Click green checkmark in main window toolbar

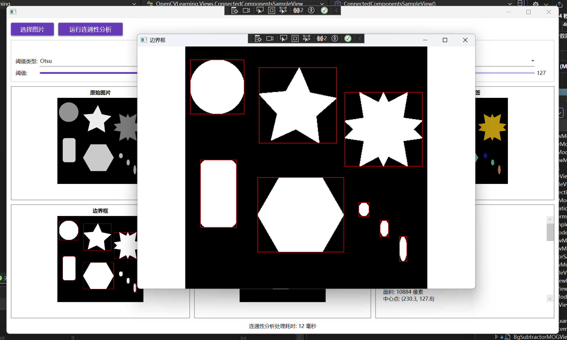coord(324,11)
